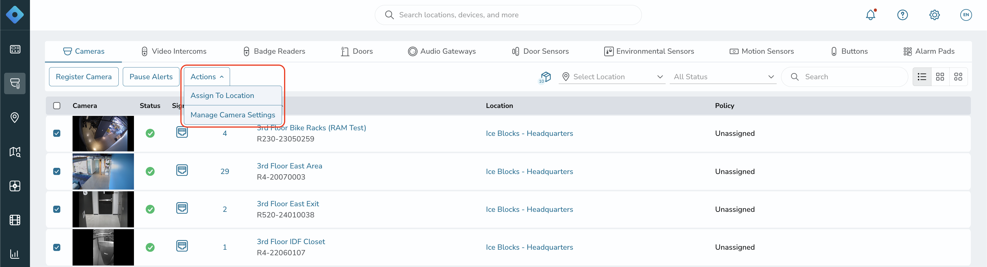Screen dimensions: 987x267
Task: Open the 3rd Floor IDF Closet camera thumbnail
Action: (103, 248)
